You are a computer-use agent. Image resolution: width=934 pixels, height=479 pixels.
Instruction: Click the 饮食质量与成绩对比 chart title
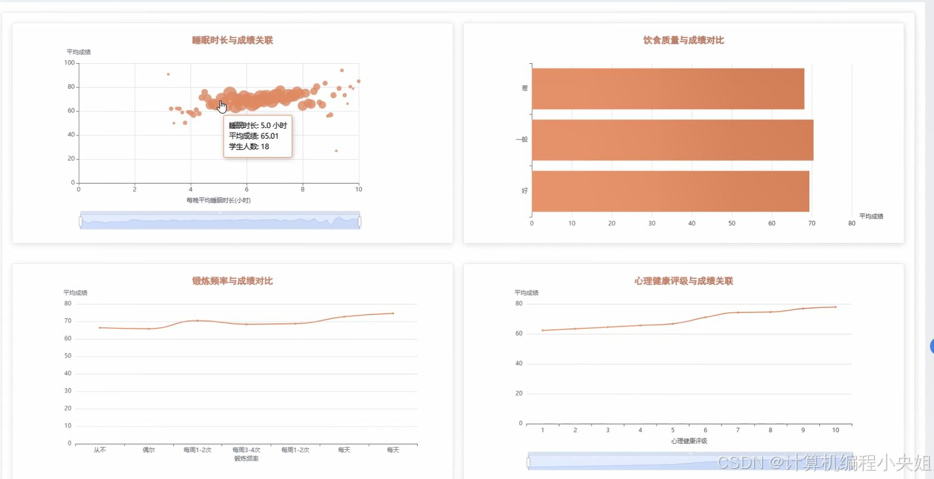[683, 41]
